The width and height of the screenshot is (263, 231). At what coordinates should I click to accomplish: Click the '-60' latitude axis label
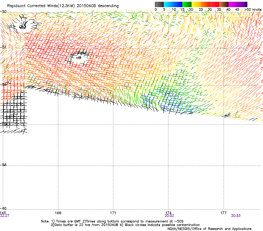coord(3,208)
